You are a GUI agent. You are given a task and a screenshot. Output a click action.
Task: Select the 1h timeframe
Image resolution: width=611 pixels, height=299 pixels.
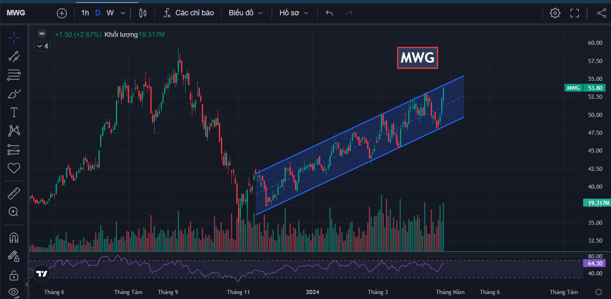tap(85, 13)
